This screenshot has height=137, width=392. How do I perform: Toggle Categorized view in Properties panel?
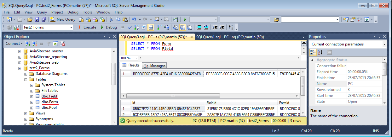(x=313, y=52)
